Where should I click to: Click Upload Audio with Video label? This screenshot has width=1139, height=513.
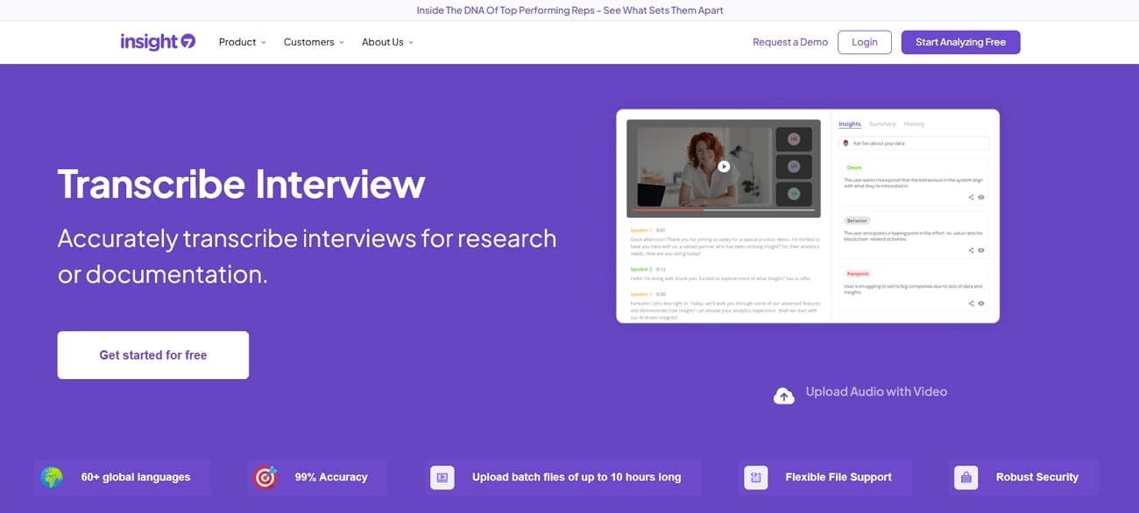[x=876, y=391]
